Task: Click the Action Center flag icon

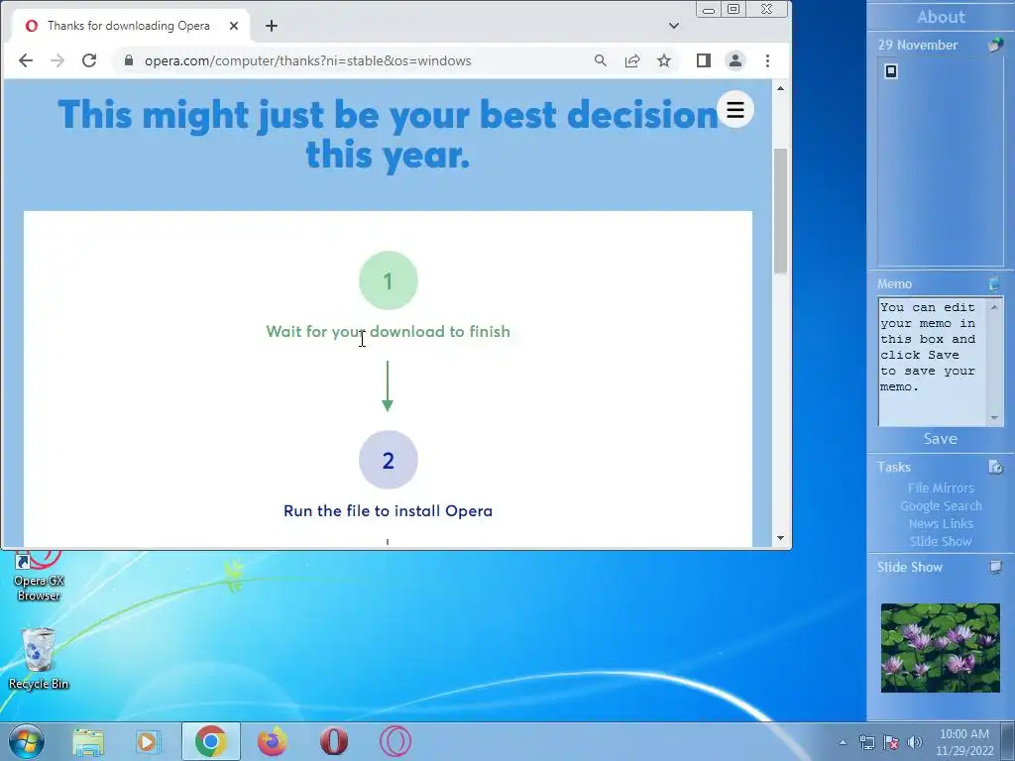Action: (891, 742)
